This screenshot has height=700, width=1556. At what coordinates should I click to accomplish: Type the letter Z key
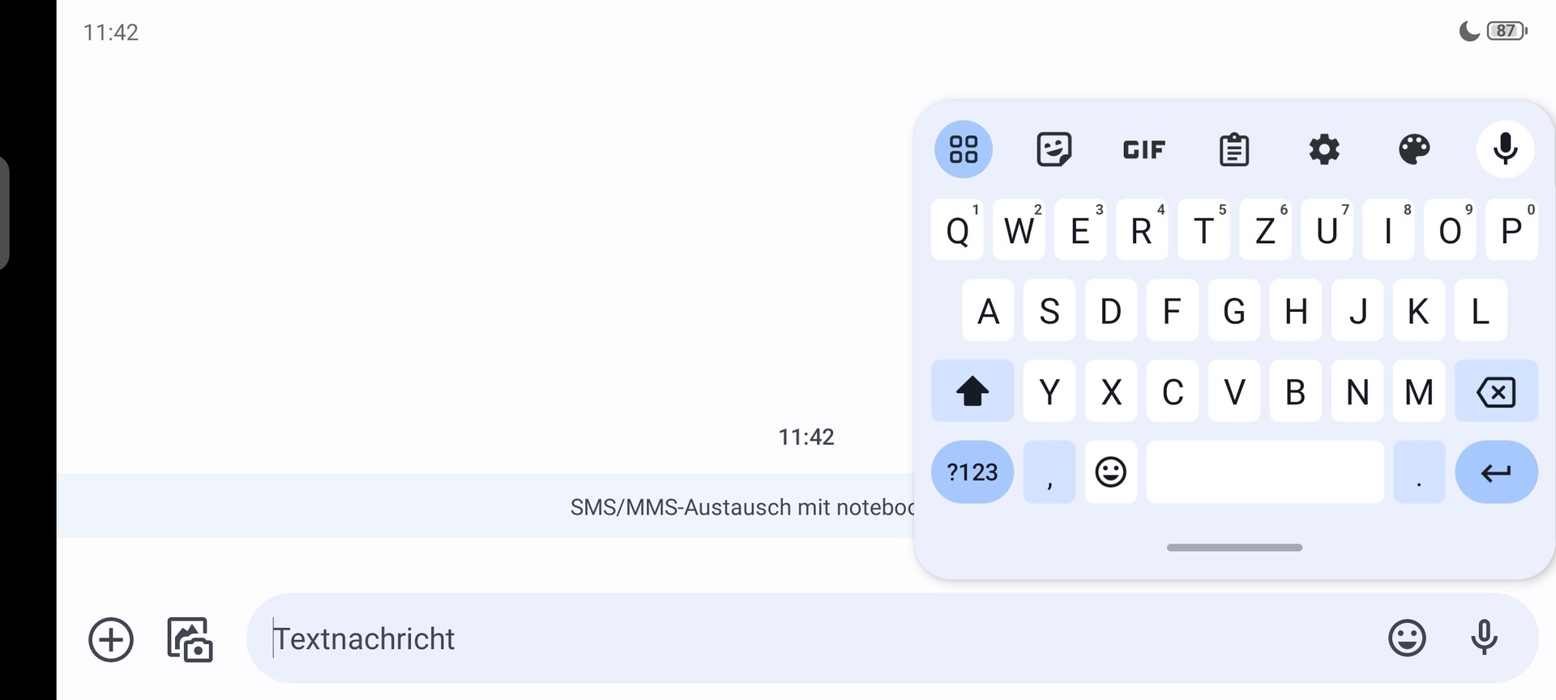1265,231
